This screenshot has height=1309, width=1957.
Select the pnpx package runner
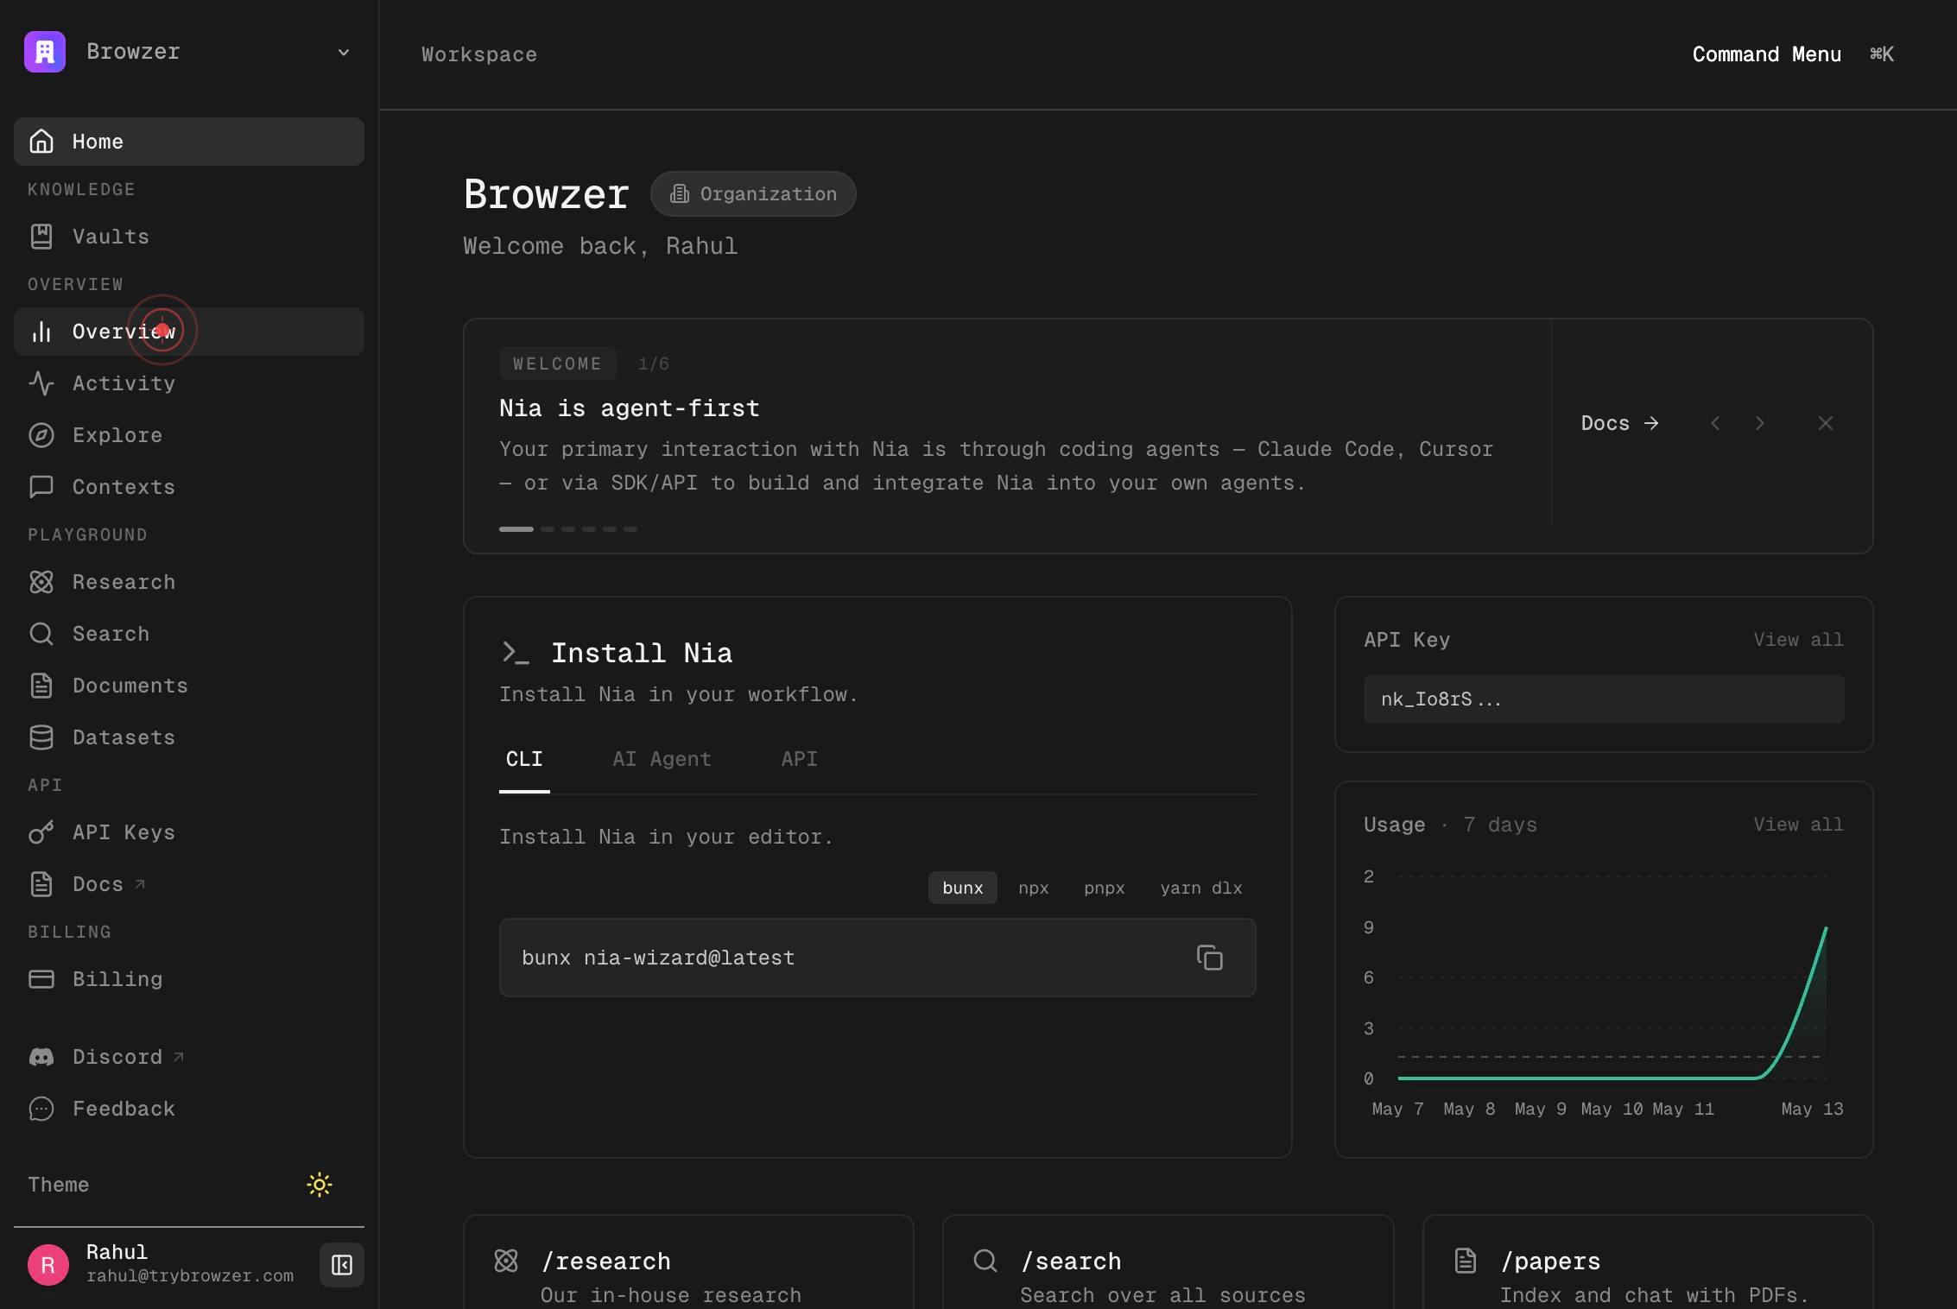[x=1104, y=888]
